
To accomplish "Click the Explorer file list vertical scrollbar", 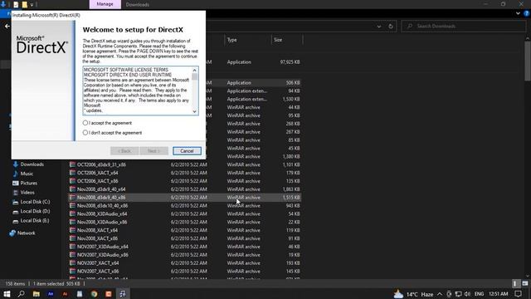I will point(528,61).
